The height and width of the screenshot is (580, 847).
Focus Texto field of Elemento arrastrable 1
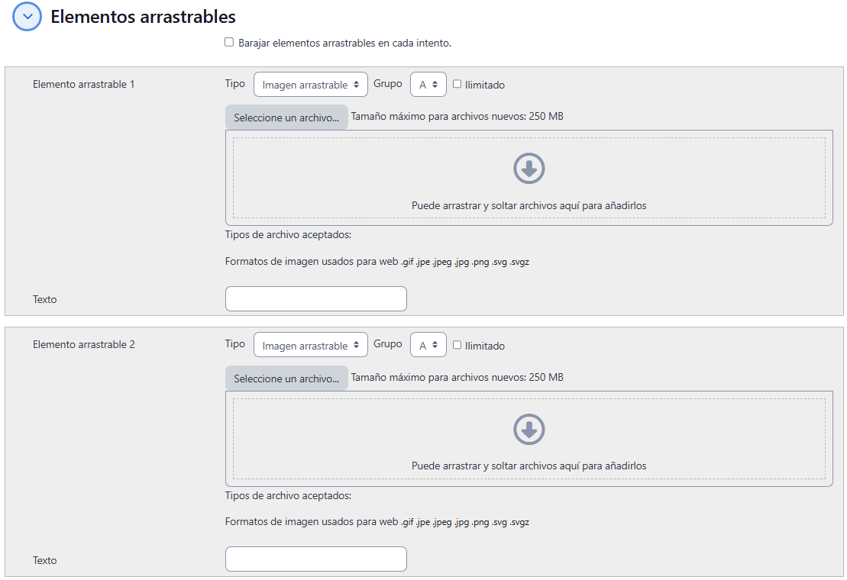[x=315, y=299]
